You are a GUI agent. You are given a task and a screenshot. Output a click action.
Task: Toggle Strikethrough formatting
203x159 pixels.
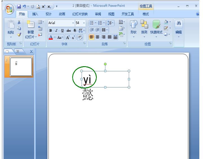click(69, 31)
